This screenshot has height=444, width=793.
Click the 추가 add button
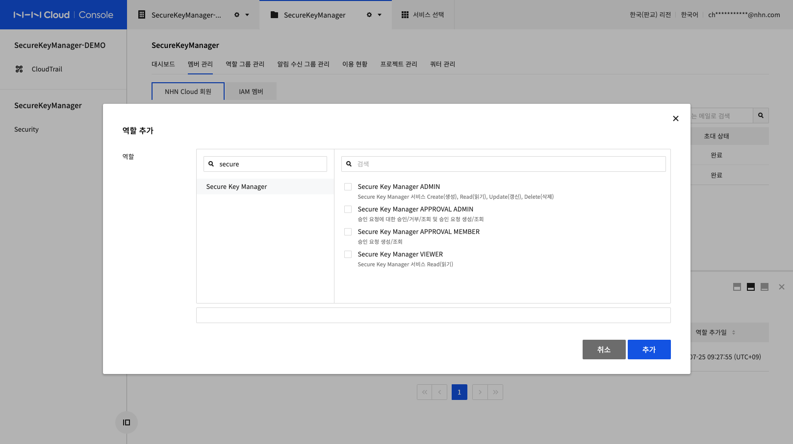coord(649,350)
